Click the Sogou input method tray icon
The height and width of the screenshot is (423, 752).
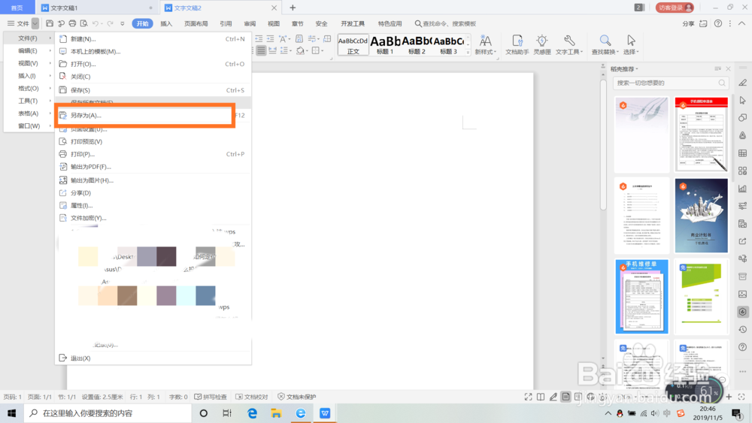680,413
